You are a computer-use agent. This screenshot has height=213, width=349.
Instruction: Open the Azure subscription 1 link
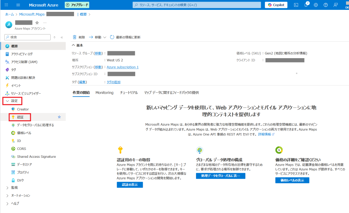[x=123, y=67]
